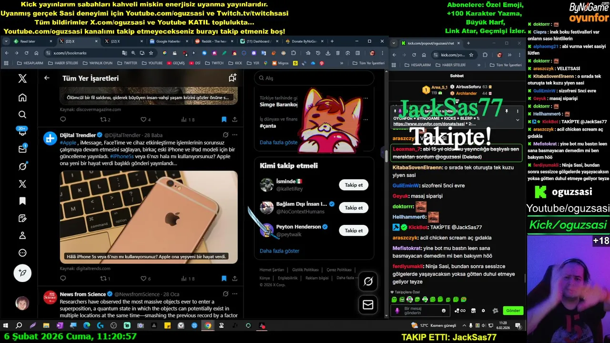Image resolution: width=610 pixels, height=343 pixels.
Task: Open More circle icon in X sidebar
Action: (x=22, y=253)
